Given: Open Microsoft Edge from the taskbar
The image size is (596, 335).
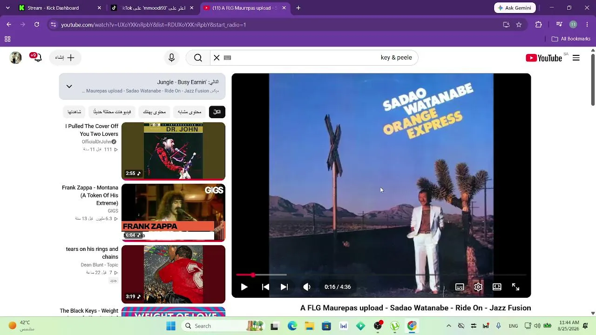Looking at the screenshot, I should tap(292, 326).
